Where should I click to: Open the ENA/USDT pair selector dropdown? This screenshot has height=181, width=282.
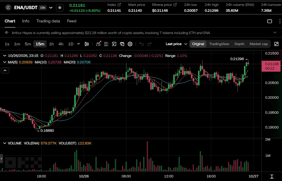click(51, 8)
